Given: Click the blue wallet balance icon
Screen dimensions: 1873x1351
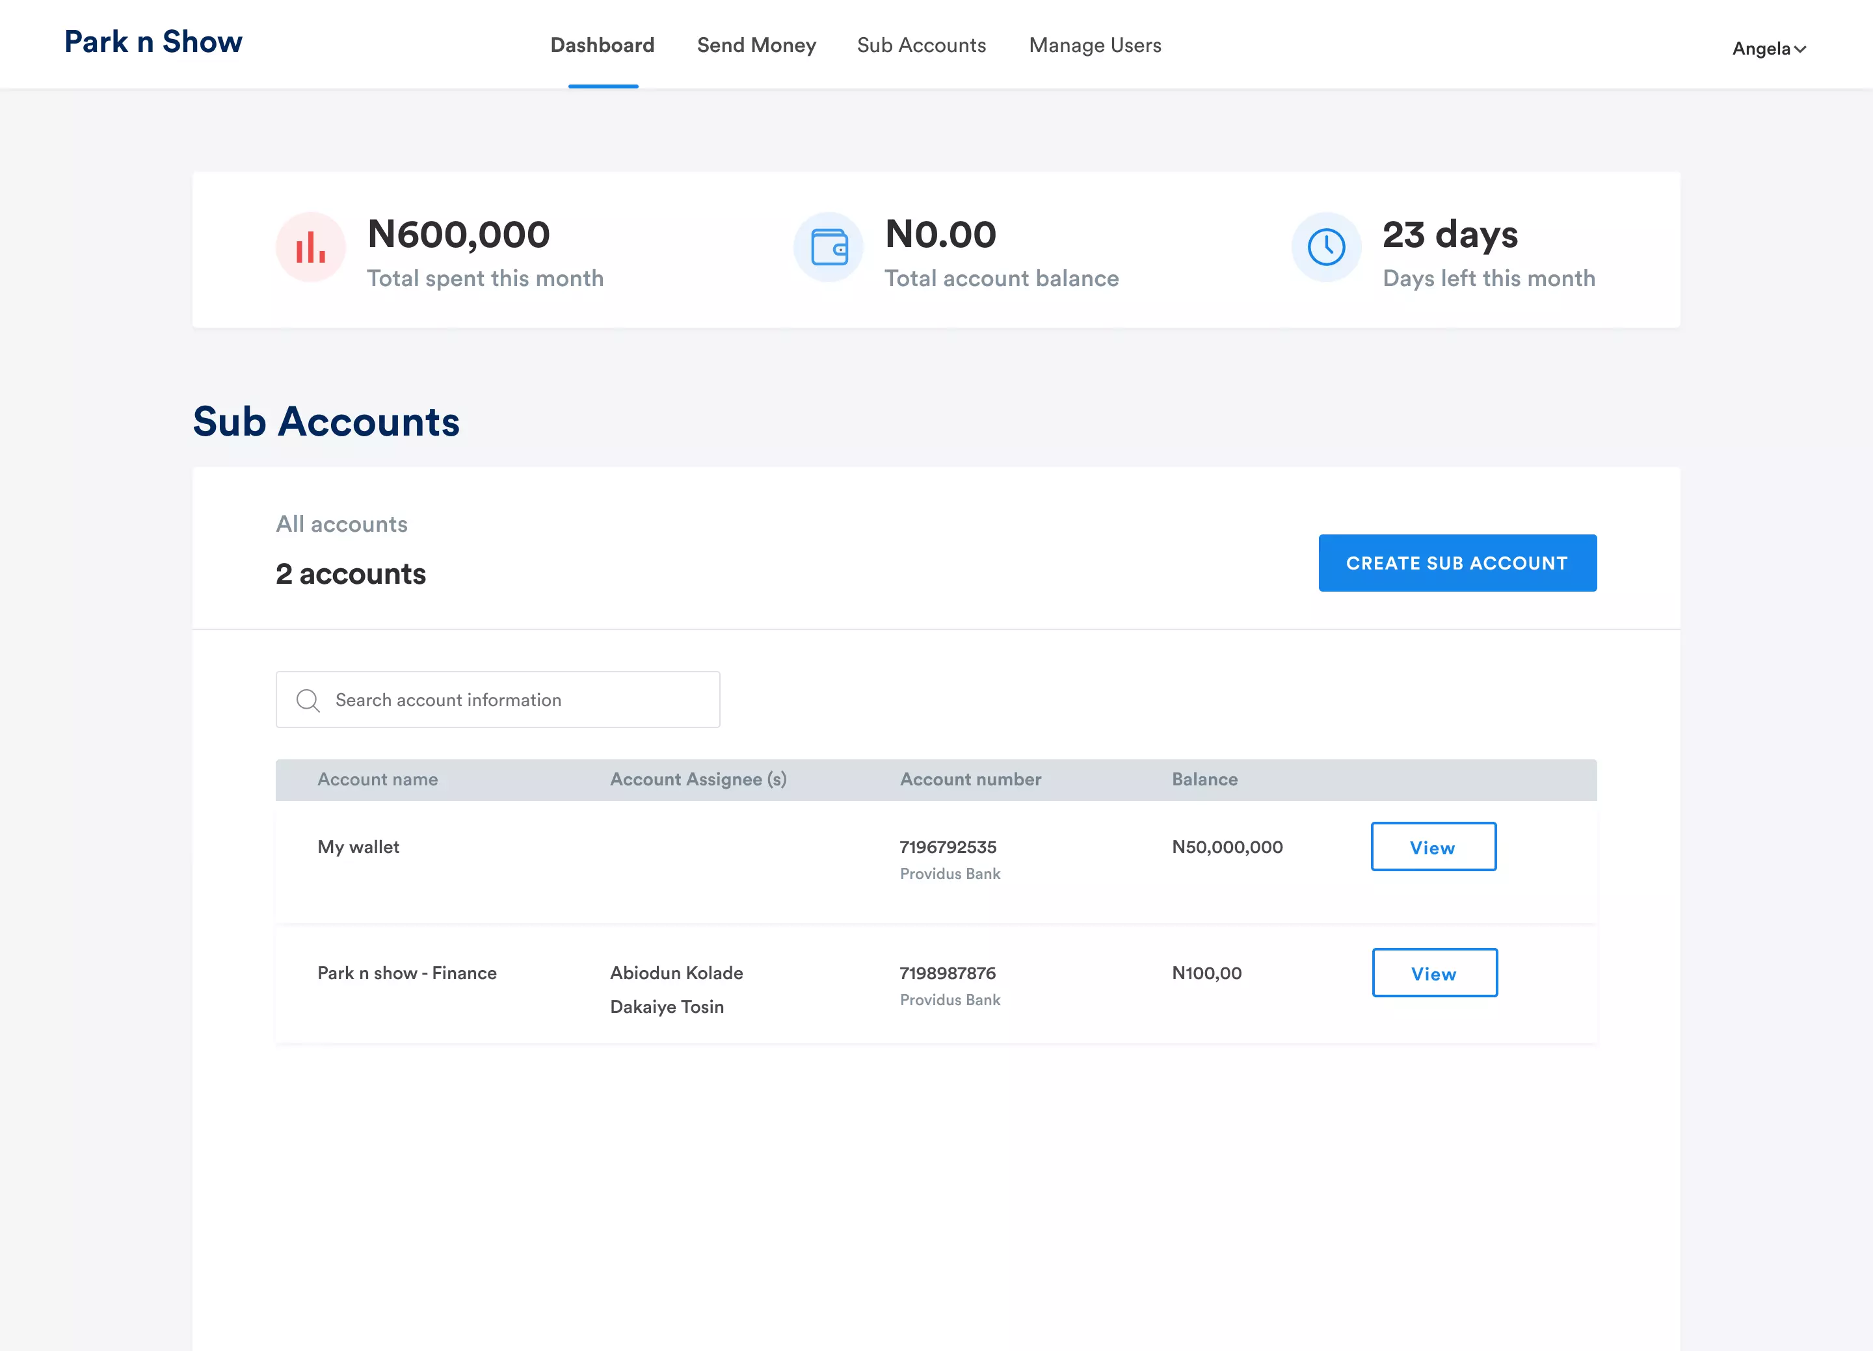Looking at the screenshot, I should pyautogui.click(x=829, y=247).
